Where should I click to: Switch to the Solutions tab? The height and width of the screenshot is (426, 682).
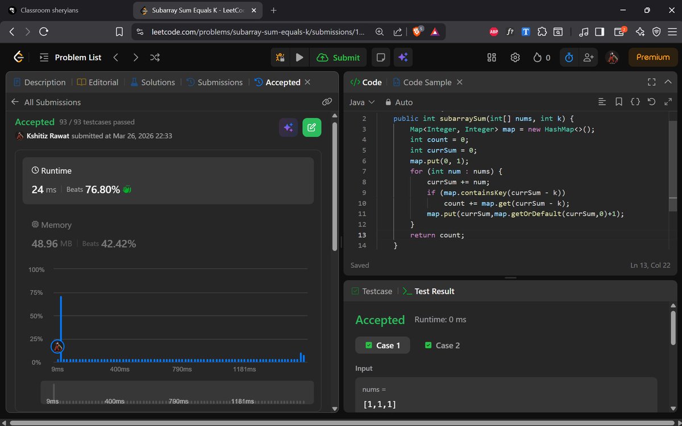click(152, 82)
